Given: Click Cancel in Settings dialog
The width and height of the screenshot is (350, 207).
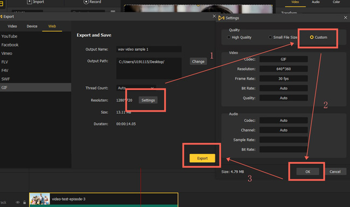Looking at the screenshot, I should (x=335, y=171).
